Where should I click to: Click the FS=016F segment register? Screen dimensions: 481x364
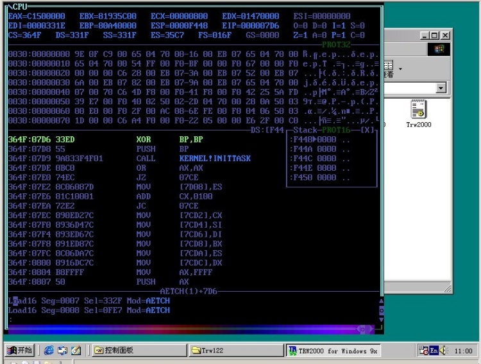tap(215, 35)
